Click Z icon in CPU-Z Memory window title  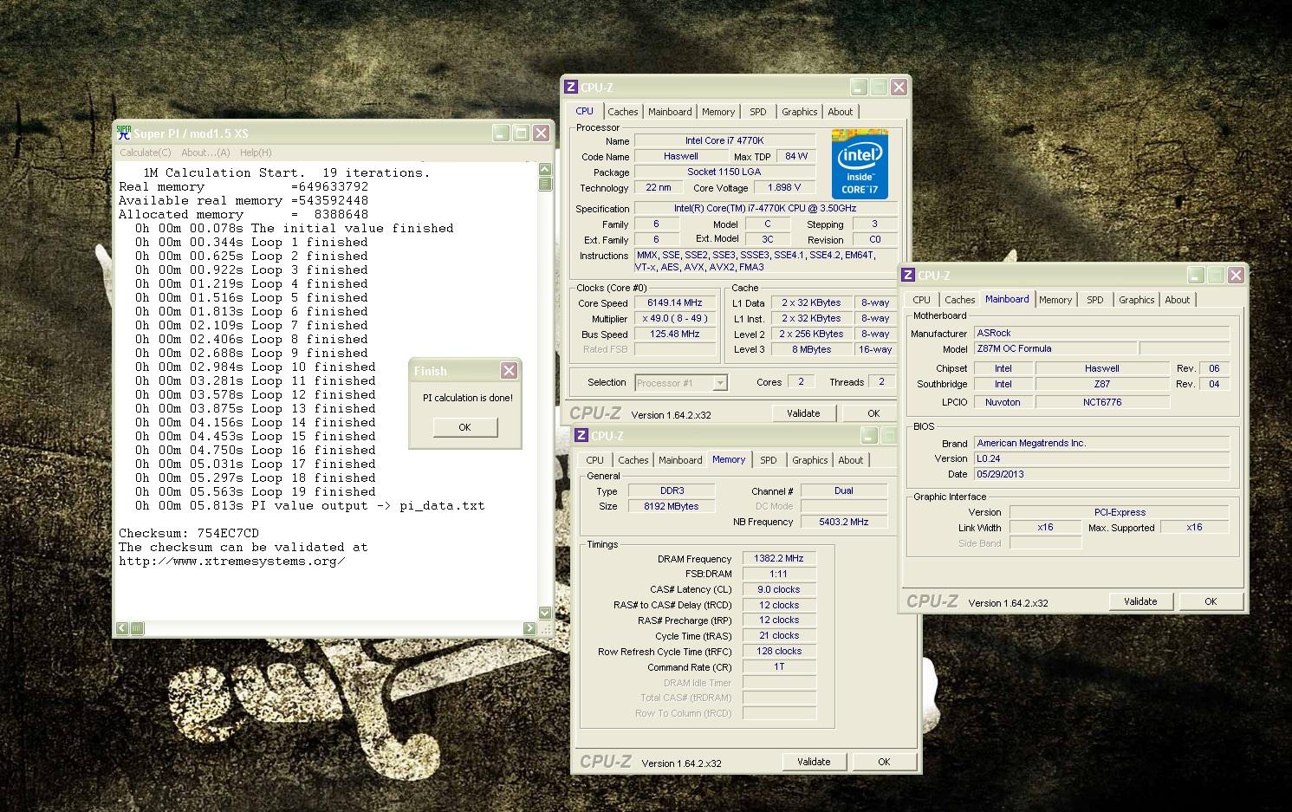[x=581, y=435]
